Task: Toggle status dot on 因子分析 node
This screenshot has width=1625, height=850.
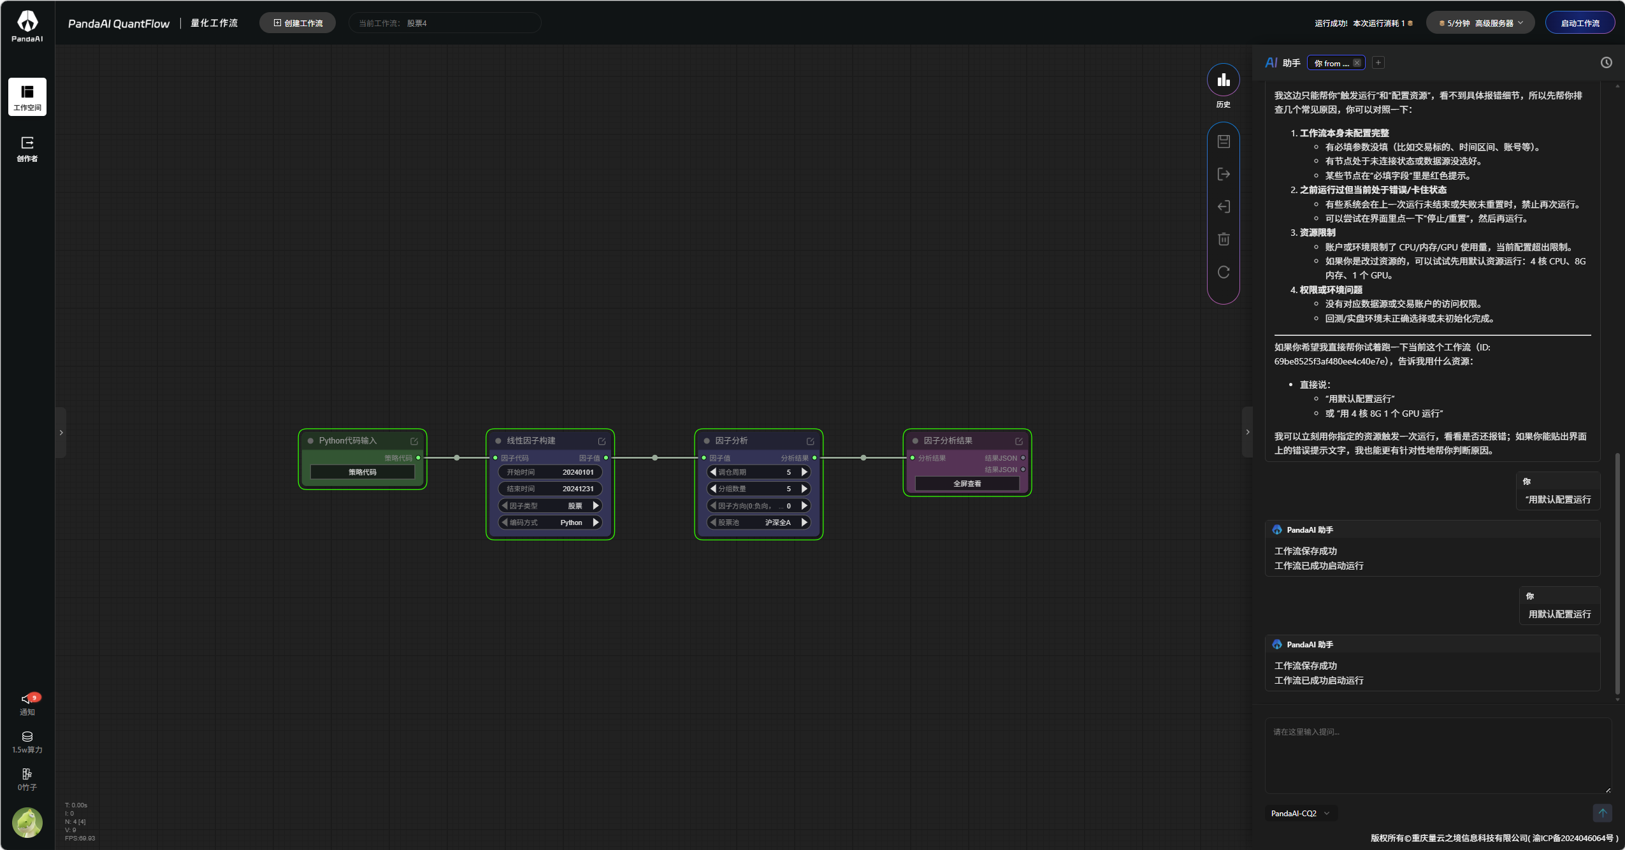Action: click(707, 441)
